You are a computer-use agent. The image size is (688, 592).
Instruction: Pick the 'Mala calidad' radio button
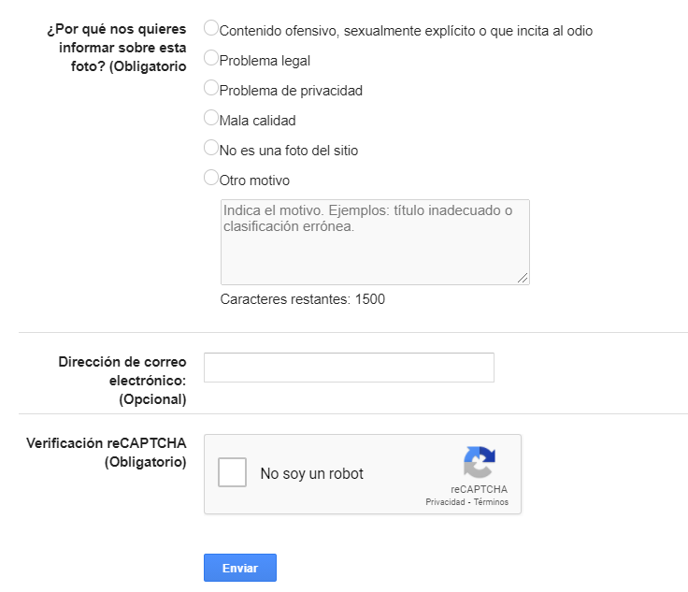210,119
